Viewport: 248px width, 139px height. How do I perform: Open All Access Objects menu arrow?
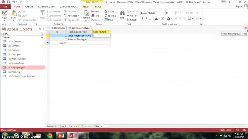(x=40, y=29)
